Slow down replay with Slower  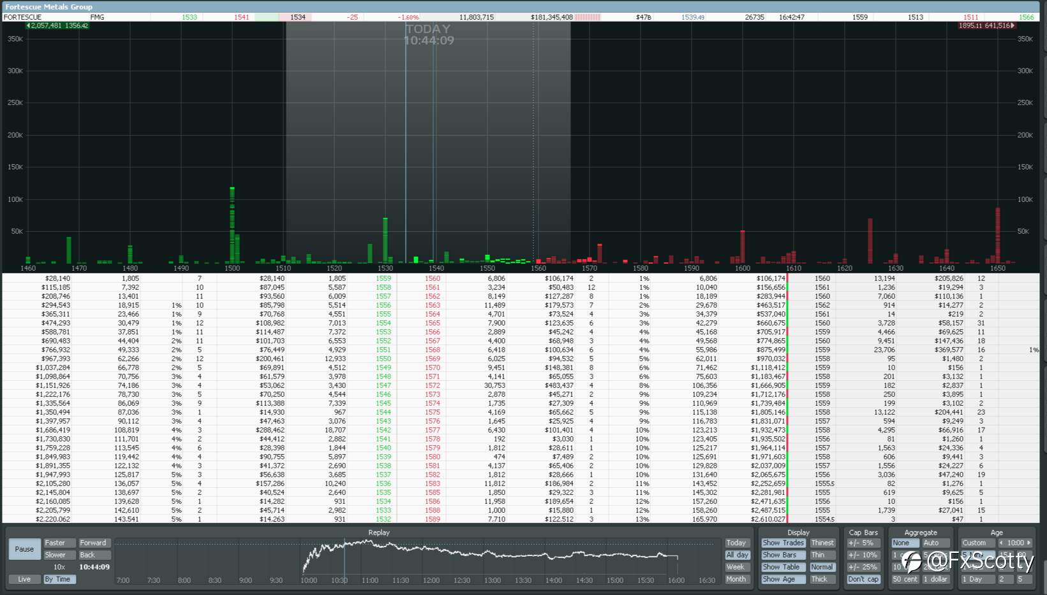(x=59, y=555)
